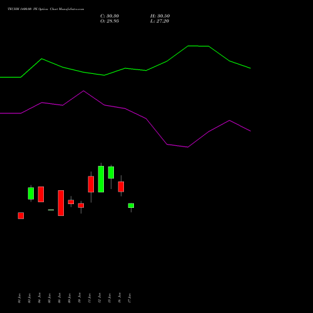
Task: Select the small red candlestick for 09 Jun
Action: tap(71, 202)
